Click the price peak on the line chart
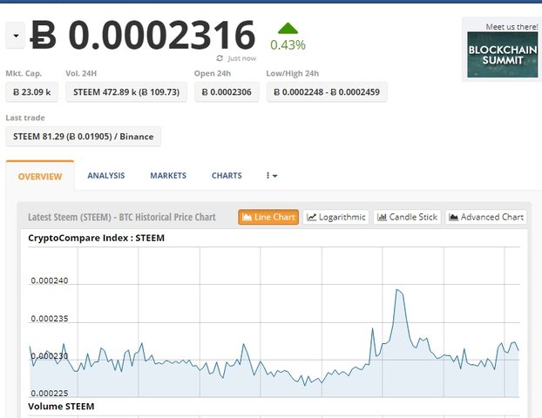The width and height of the screenshot is (542, 418). pos(397,290)
